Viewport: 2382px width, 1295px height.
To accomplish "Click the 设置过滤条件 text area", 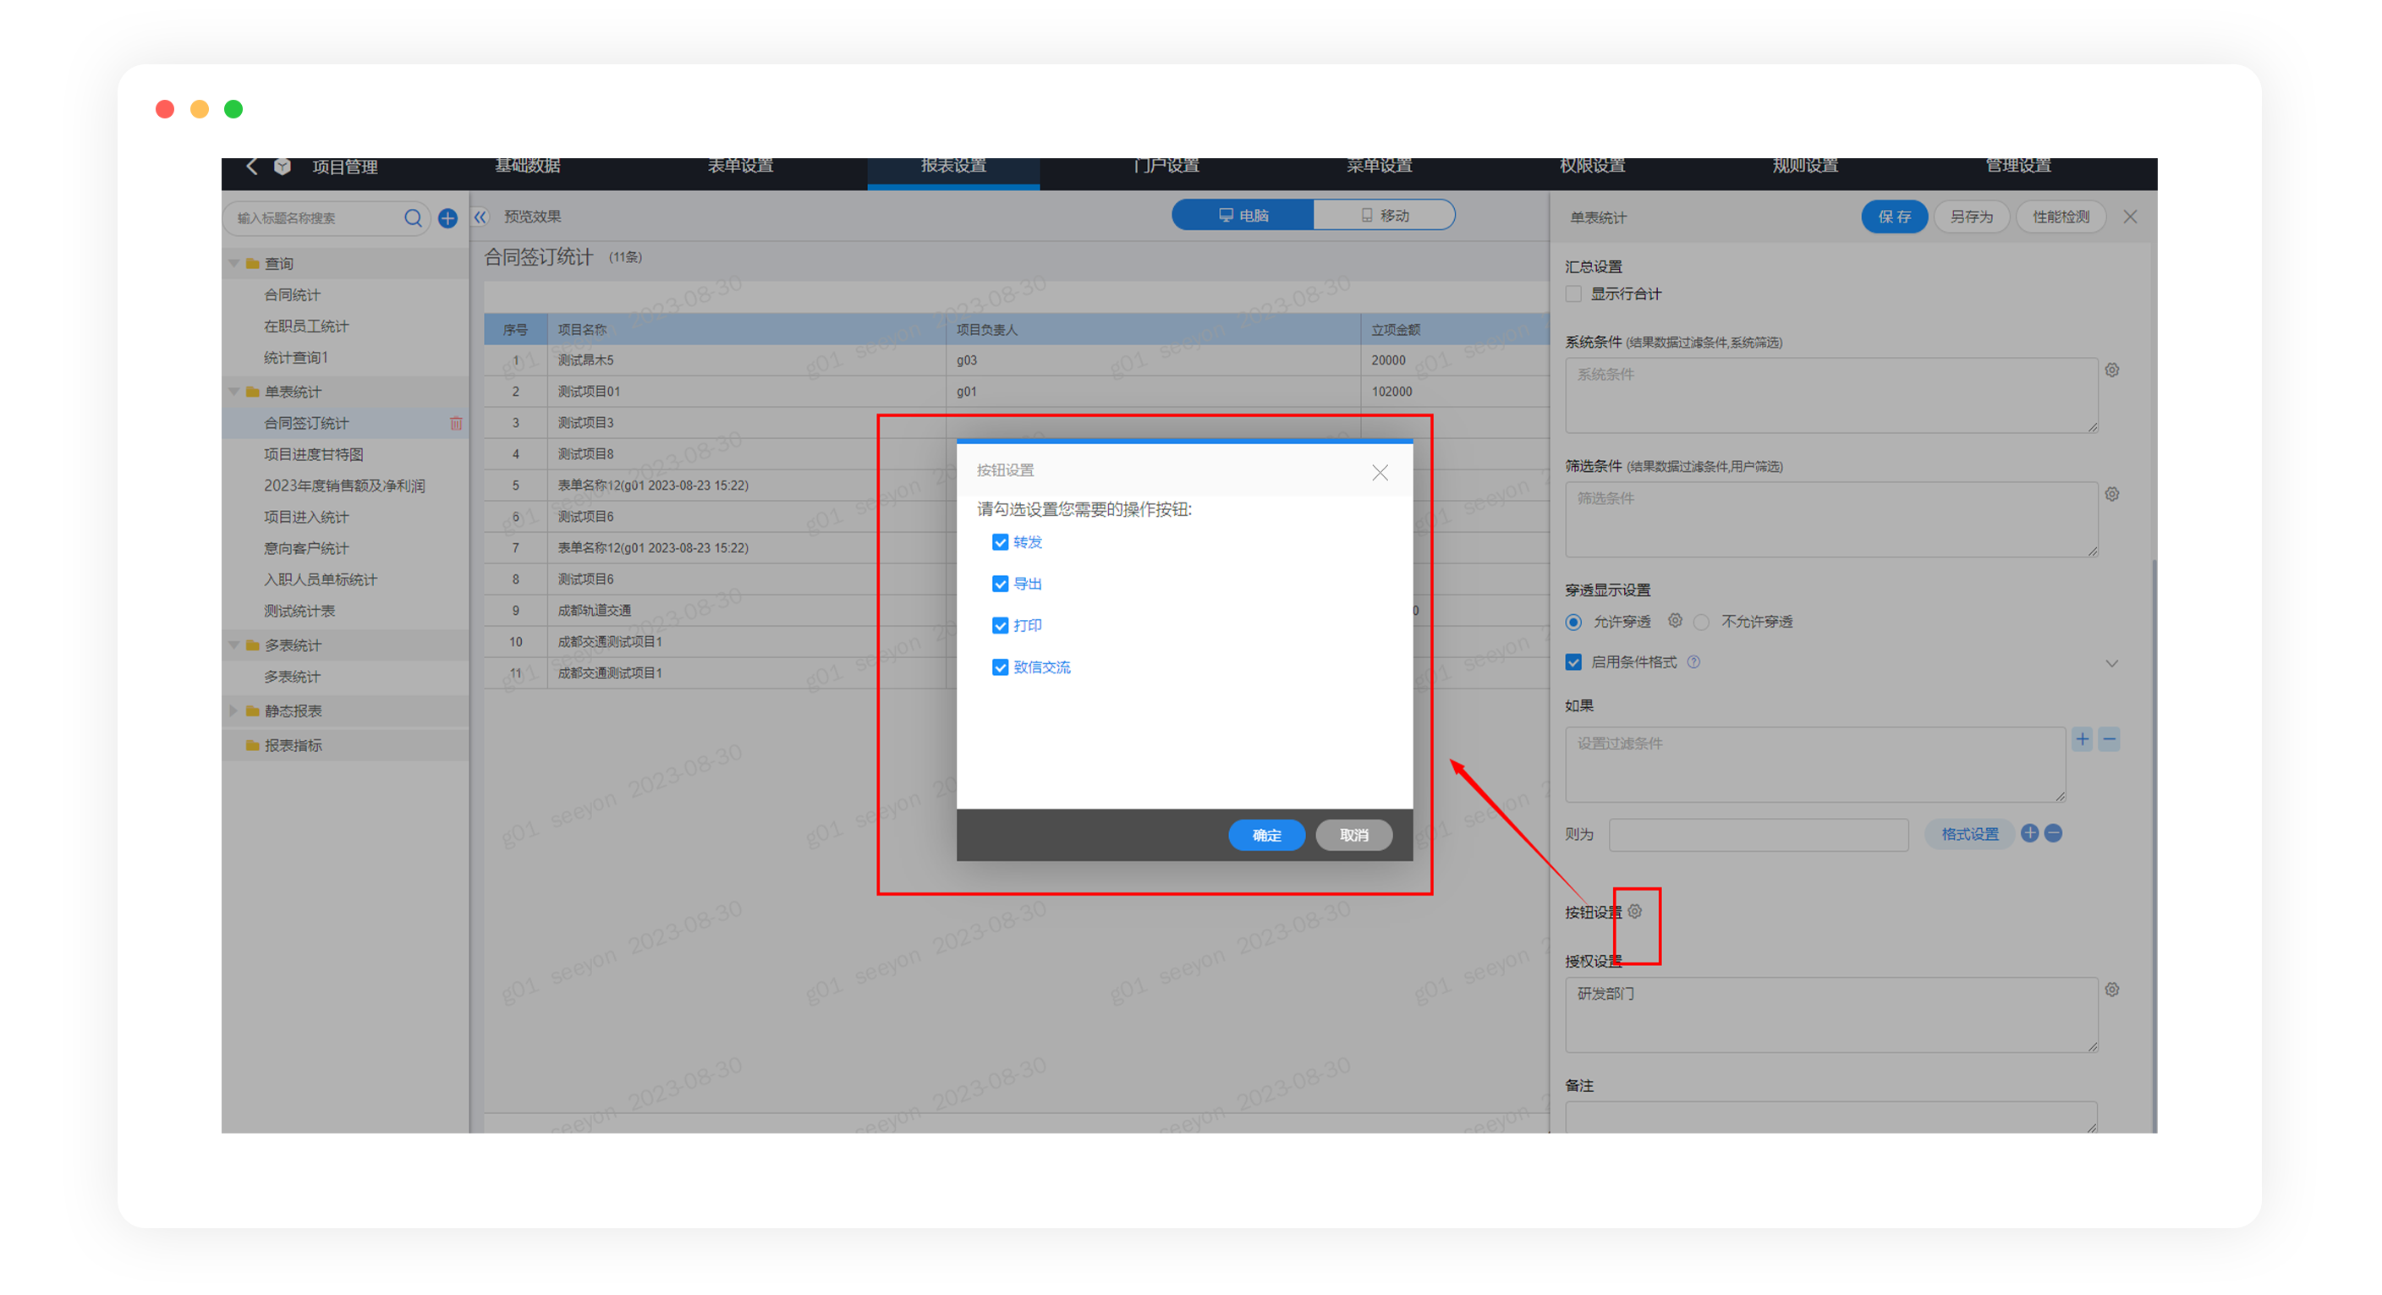I will click(x=1814, y=764).
